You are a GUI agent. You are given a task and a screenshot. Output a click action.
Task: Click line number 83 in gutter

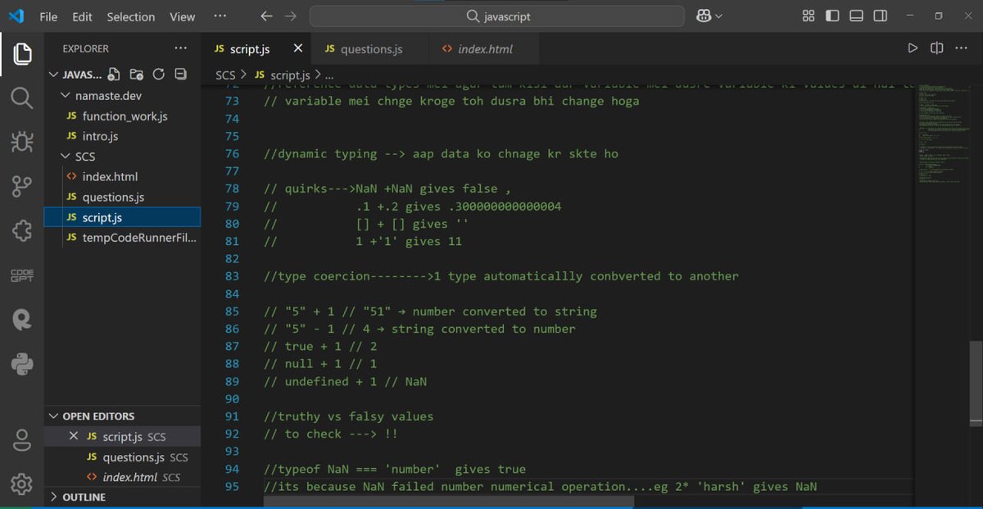click(x=232, y=276)
